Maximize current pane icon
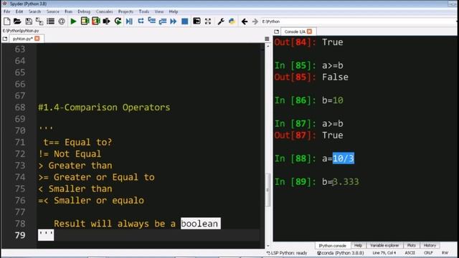This screenshot has height=258, width=459. coord(197,21)
